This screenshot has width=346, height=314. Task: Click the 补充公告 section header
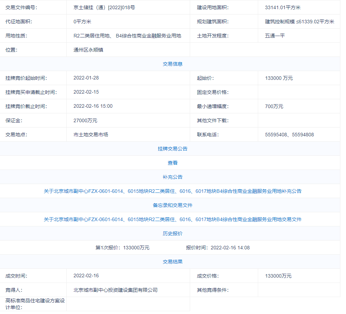[x=172, y=177]
